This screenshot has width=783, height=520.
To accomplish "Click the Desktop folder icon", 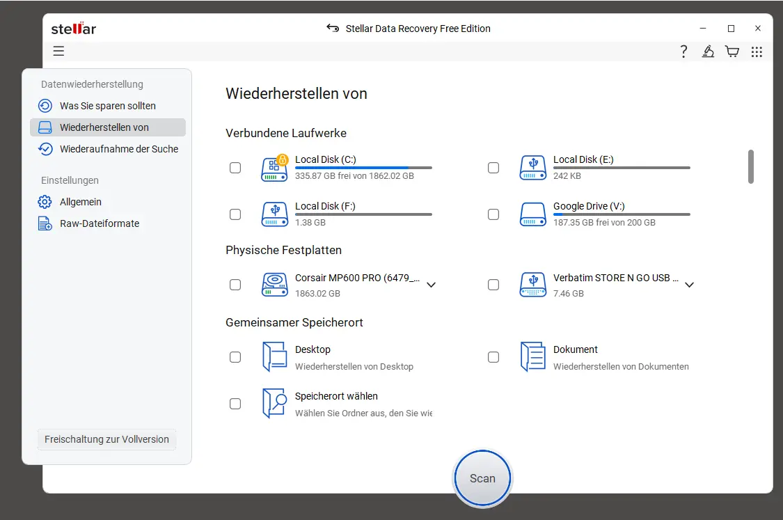I will click(x=274, y=356).
